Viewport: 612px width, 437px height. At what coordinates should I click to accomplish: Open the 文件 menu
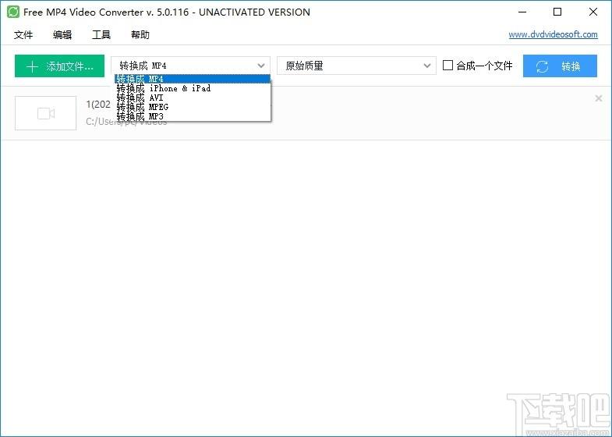pyautogui.click(x=23, y=35)
